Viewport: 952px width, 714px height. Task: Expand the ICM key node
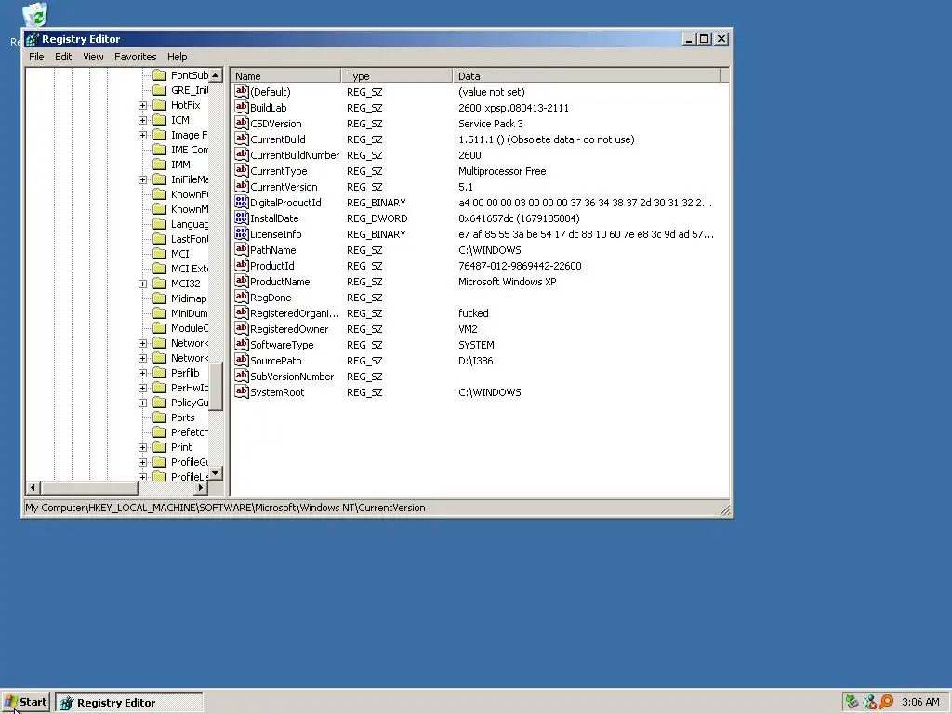142,120
